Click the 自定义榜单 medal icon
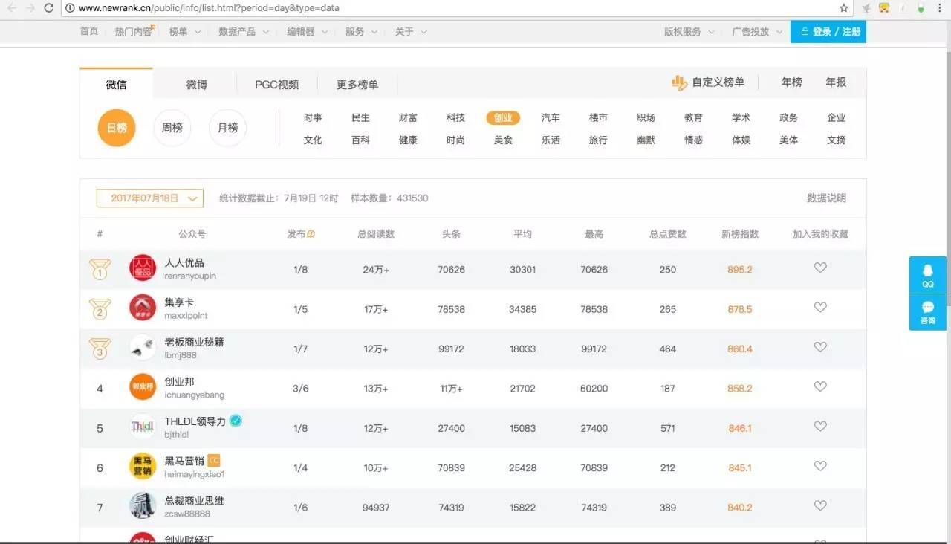Screen dimensions: 951x544 coord(679,82)
